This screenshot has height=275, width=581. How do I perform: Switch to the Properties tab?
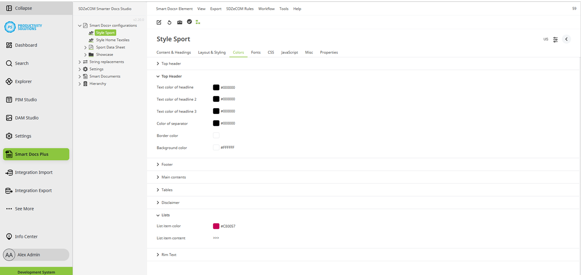click(x=329, y=52)
